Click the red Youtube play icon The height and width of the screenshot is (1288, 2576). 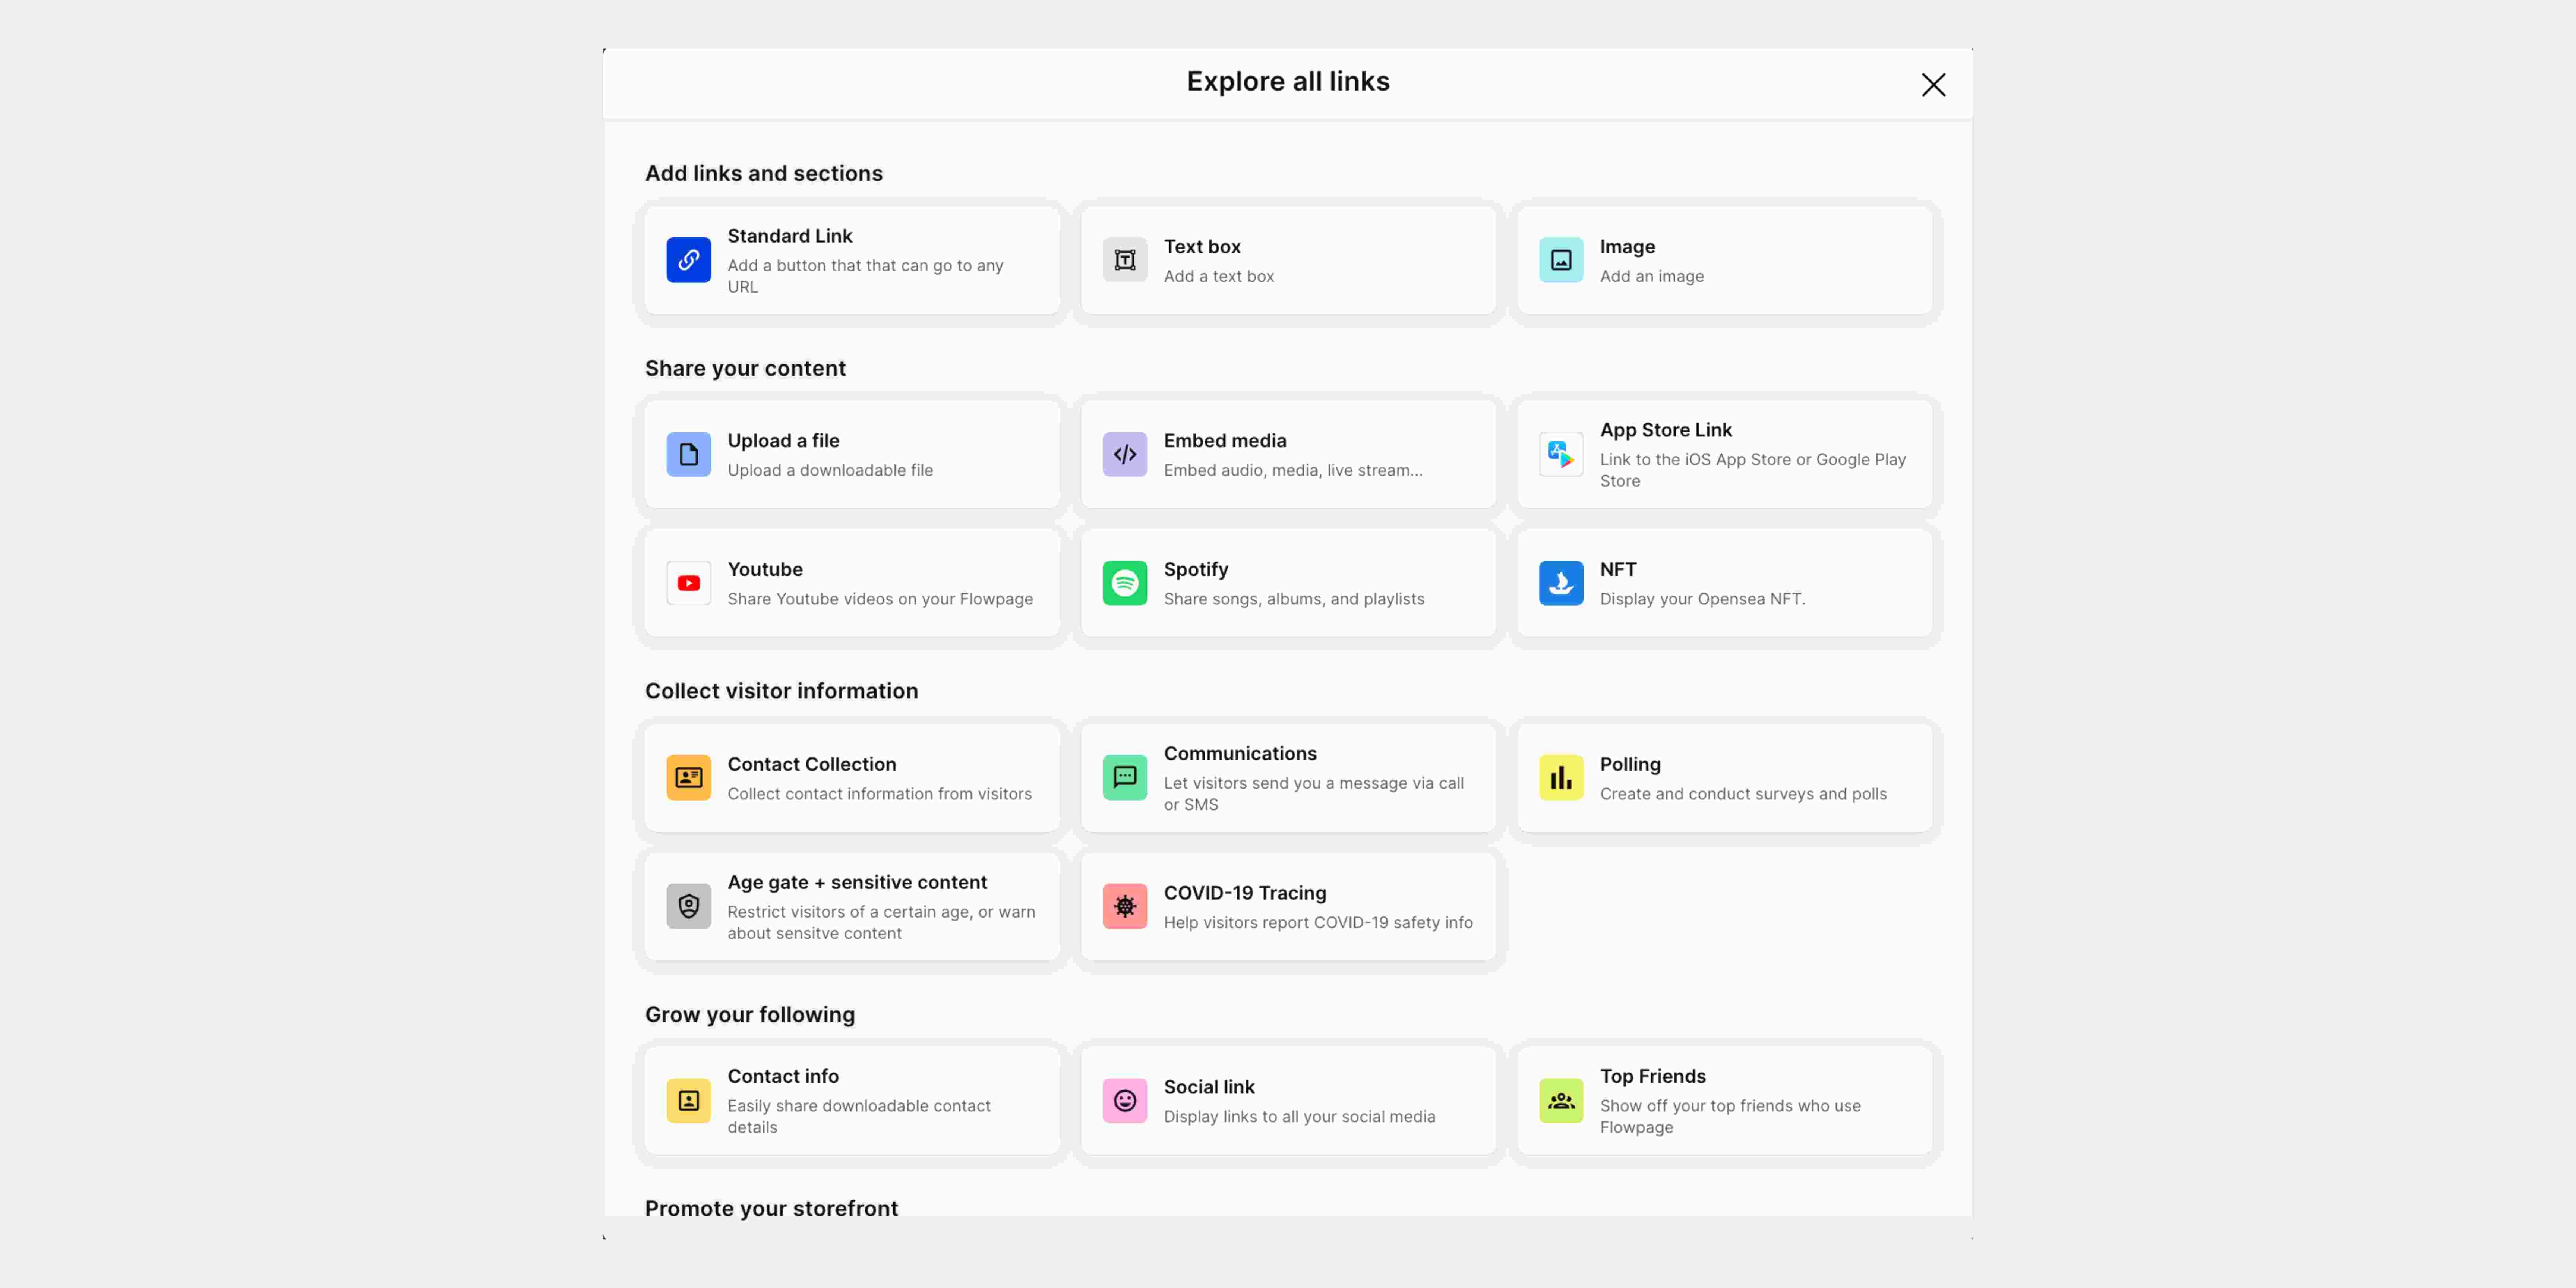click(x=689, y=583)
